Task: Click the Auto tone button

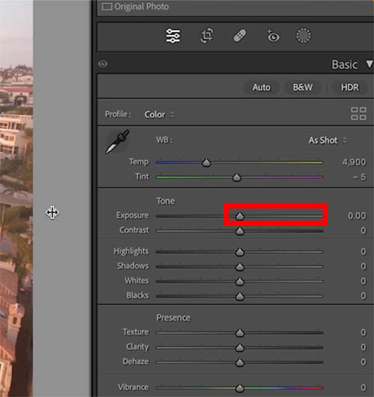Action: [x=262, y=88]
